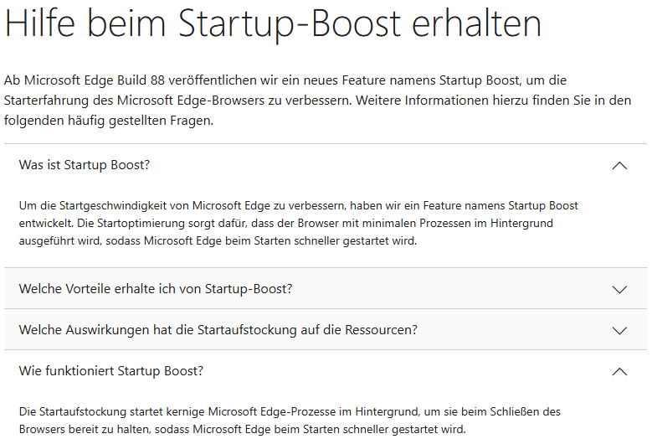Expand 'Welche Vorteile erhalte ich von Startup-Boost?'
This screenshot has width=652, height=444.
pyautogui.click(x=326, y=288)
